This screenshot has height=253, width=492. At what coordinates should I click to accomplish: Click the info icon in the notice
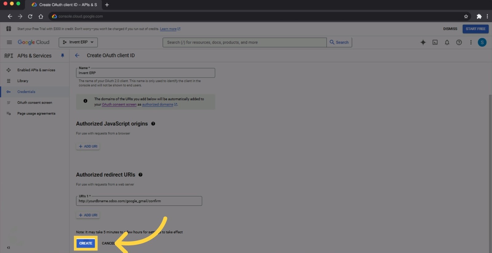click(x=85, y=101)
